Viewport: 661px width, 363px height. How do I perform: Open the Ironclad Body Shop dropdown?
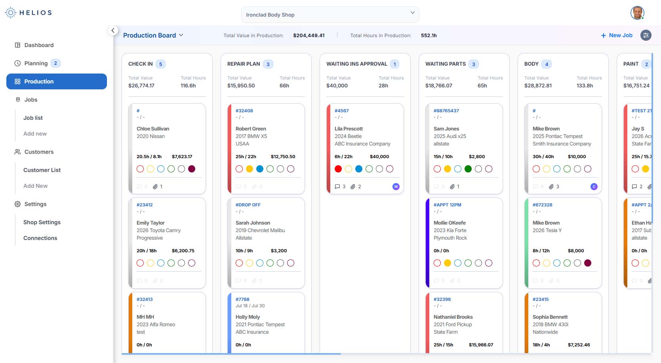click(x=330, y=15)
